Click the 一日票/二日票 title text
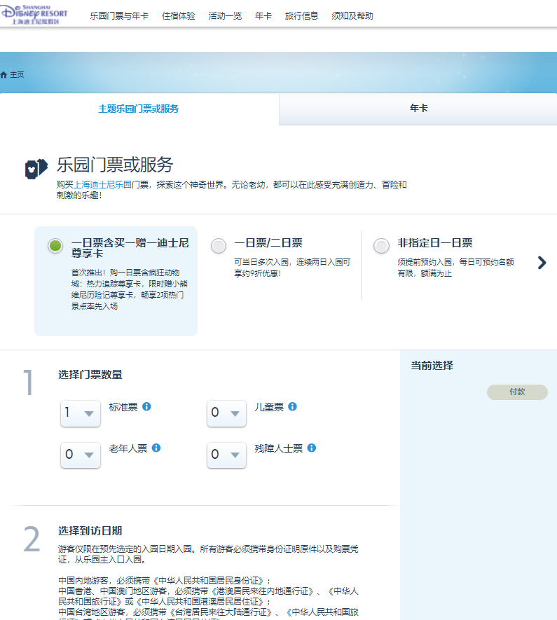The height and width of the screenshot is (620, 557). click(268, 243)
